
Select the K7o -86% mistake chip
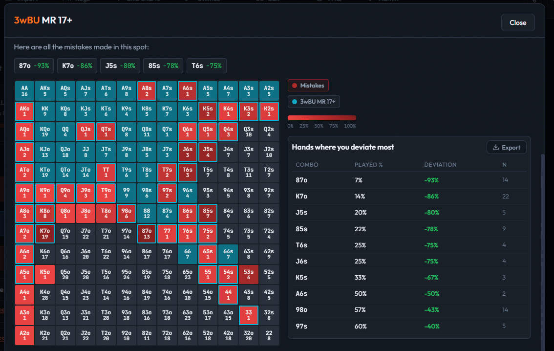(77, 66)
